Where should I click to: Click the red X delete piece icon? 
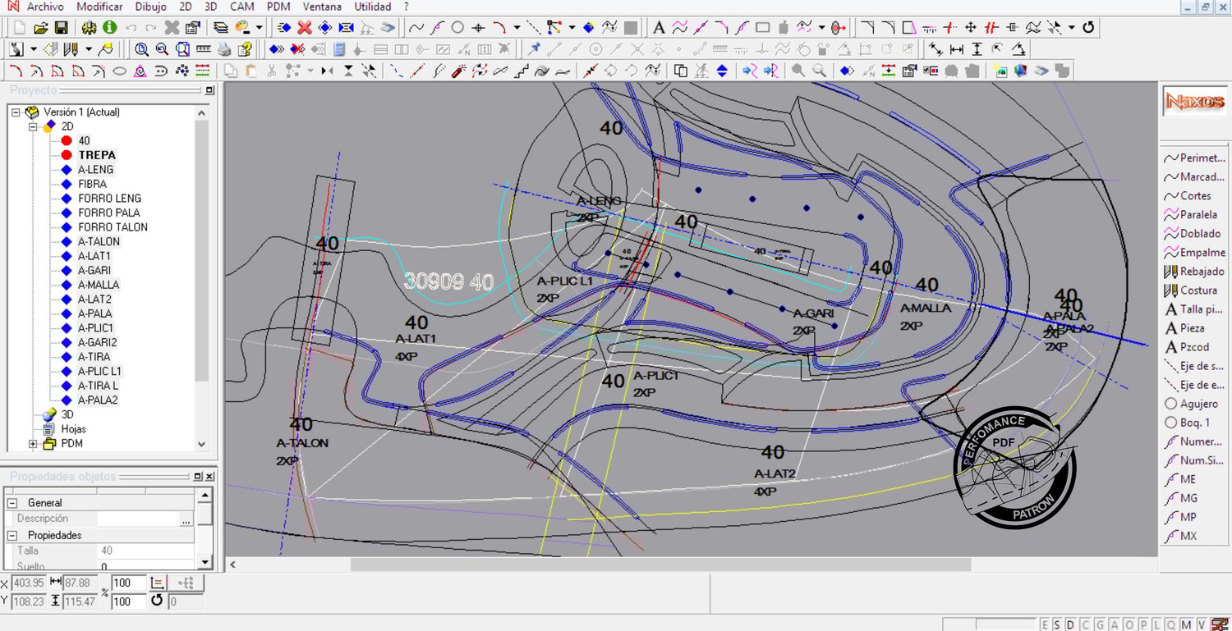(x=305, y=28)
